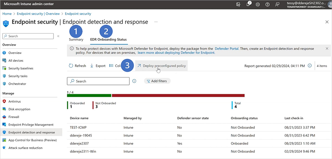Open the notifications bell icon
332x159 pixels.
point(248,4)
